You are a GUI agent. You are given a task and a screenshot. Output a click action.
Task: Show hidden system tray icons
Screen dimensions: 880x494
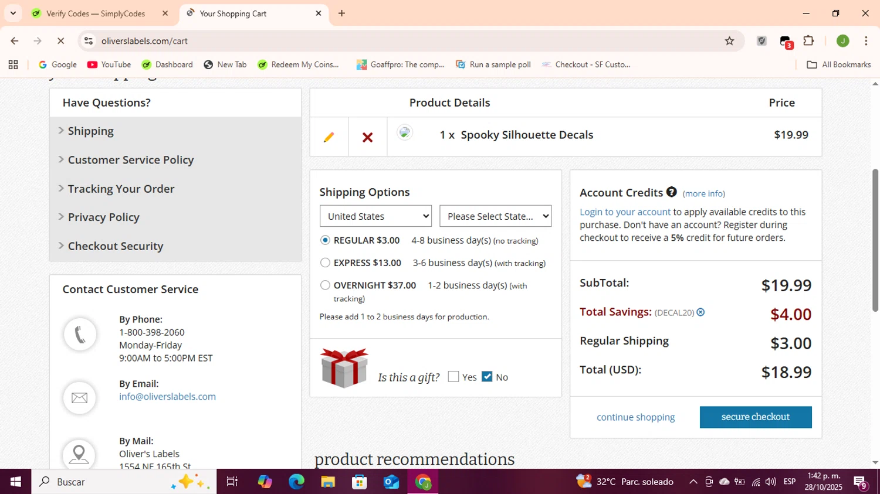693,482
